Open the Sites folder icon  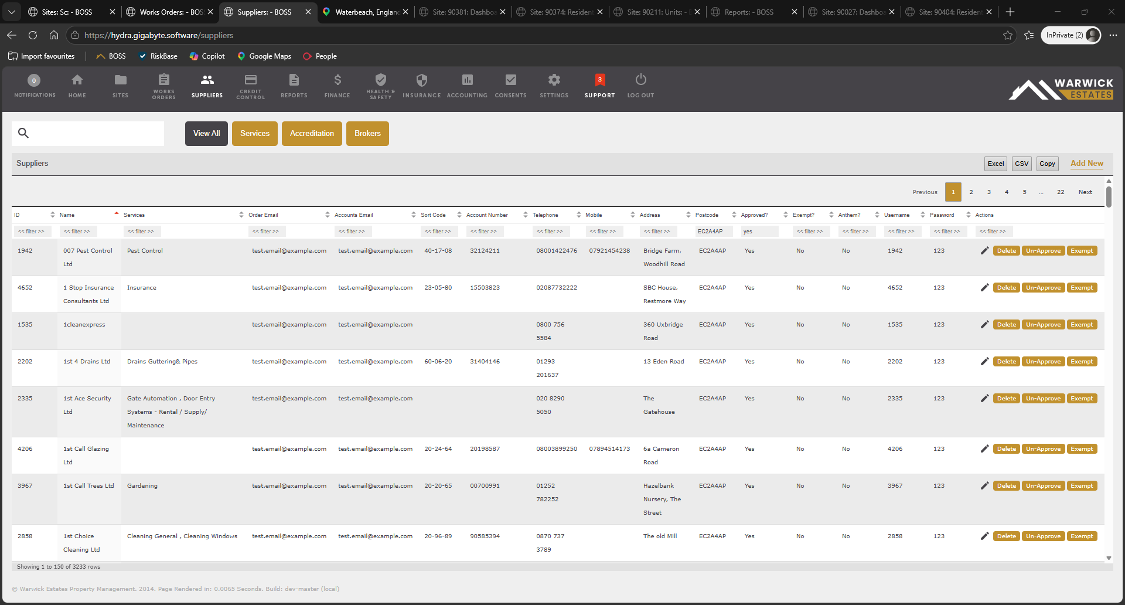click(x=120, y=80)
